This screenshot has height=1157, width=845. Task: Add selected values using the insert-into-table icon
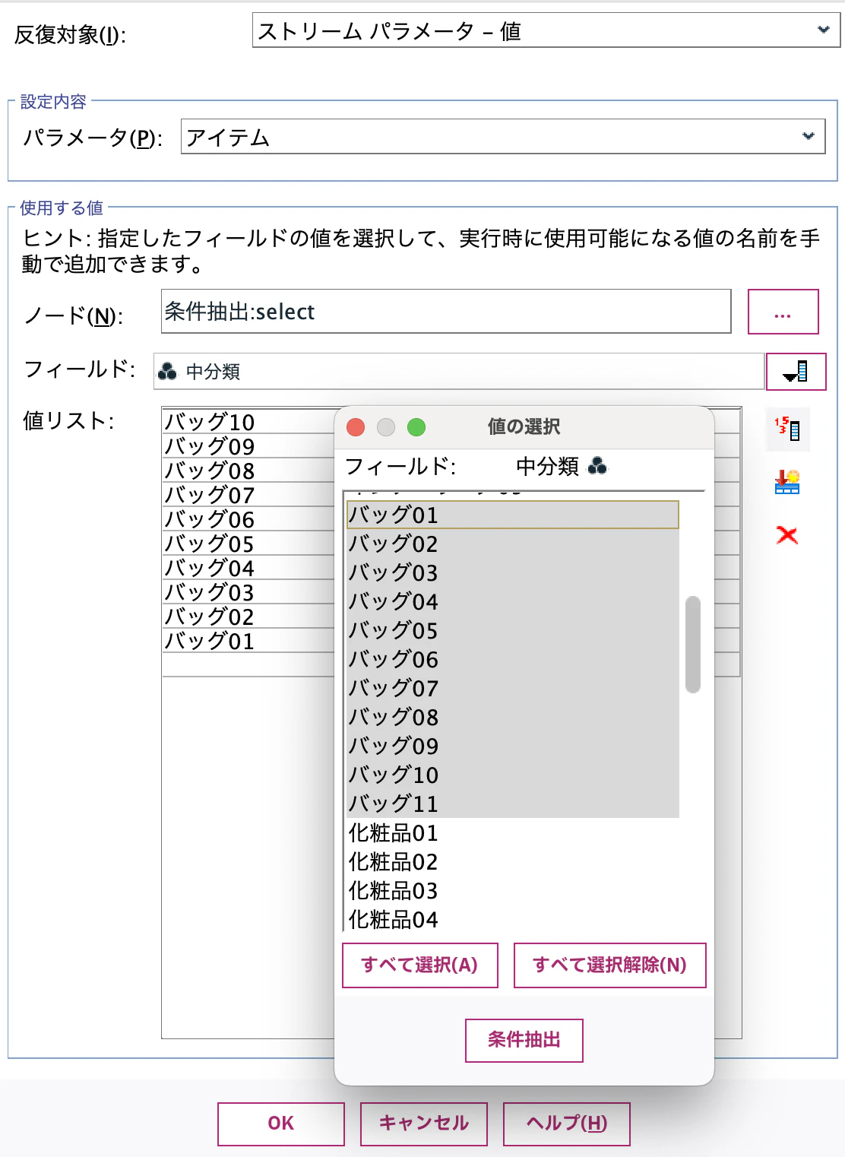788,483
